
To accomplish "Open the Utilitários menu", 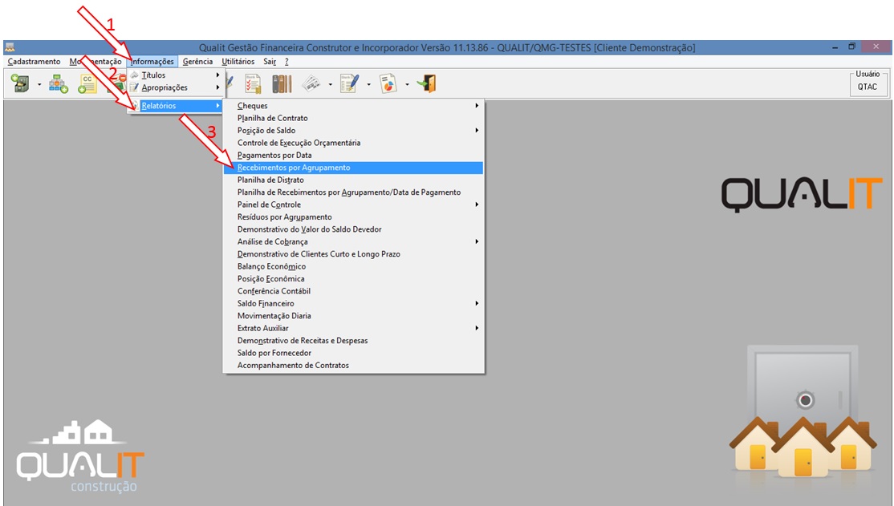I will tap(238, 62).
